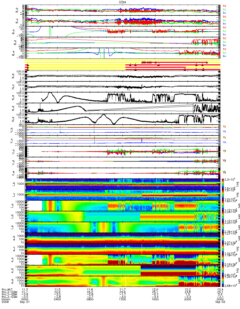
Task: Click MLT value 11.3
Action: click(x=25, y=289)
